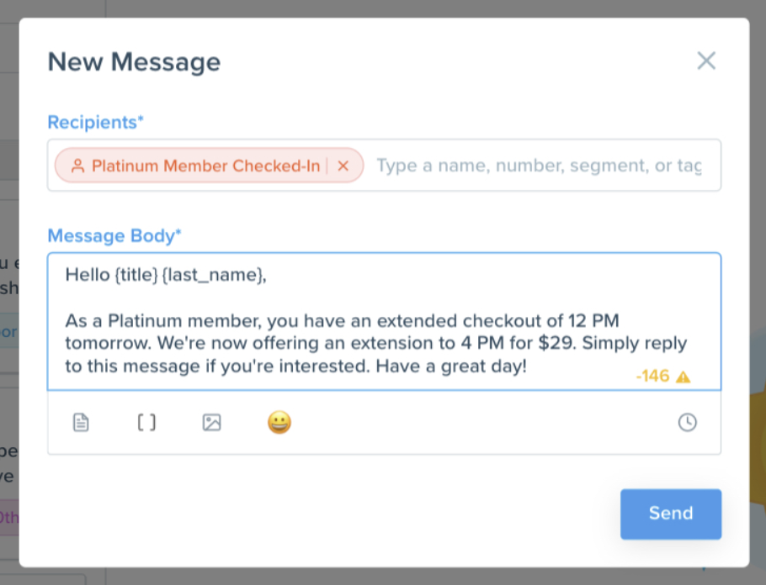Insert a merge field using brackets icon
766x585 pixels.
tap(146, 423)
